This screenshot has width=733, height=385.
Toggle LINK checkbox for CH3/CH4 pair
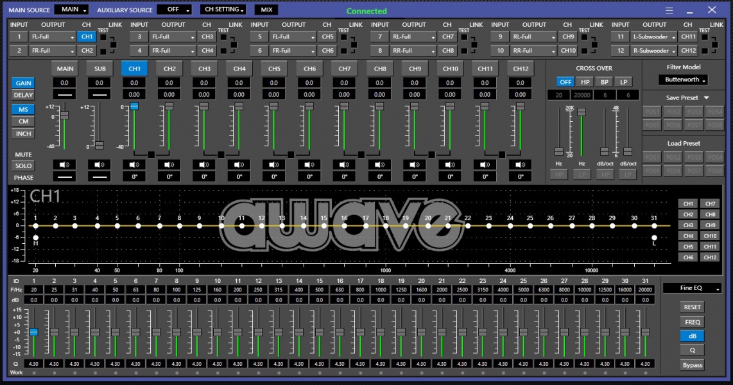pos(233,45)
